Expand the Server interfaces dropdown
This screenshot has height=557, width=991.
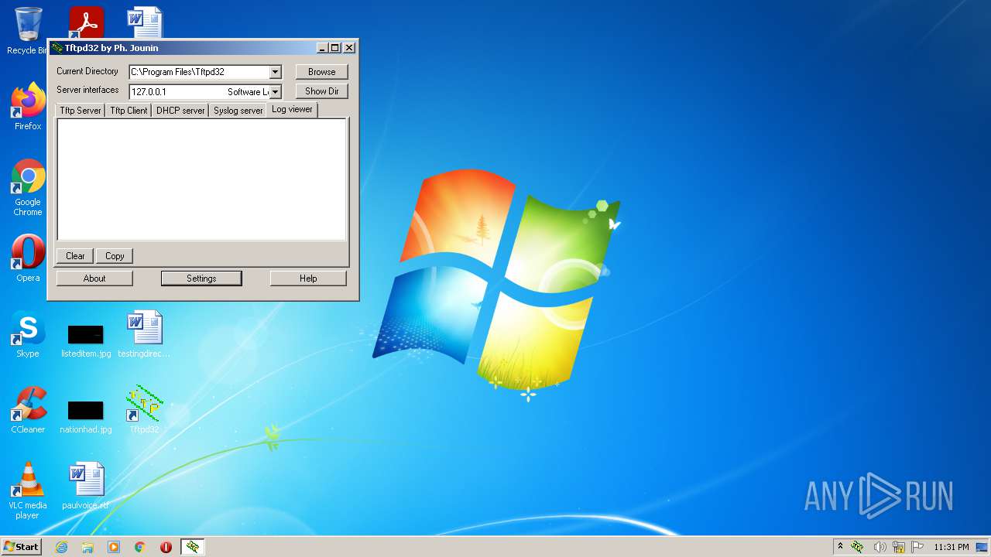(275, 91)
